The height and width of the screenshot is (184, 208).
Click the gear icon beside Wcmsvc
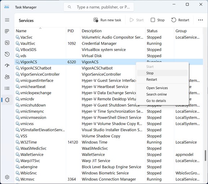coord(18,179)
